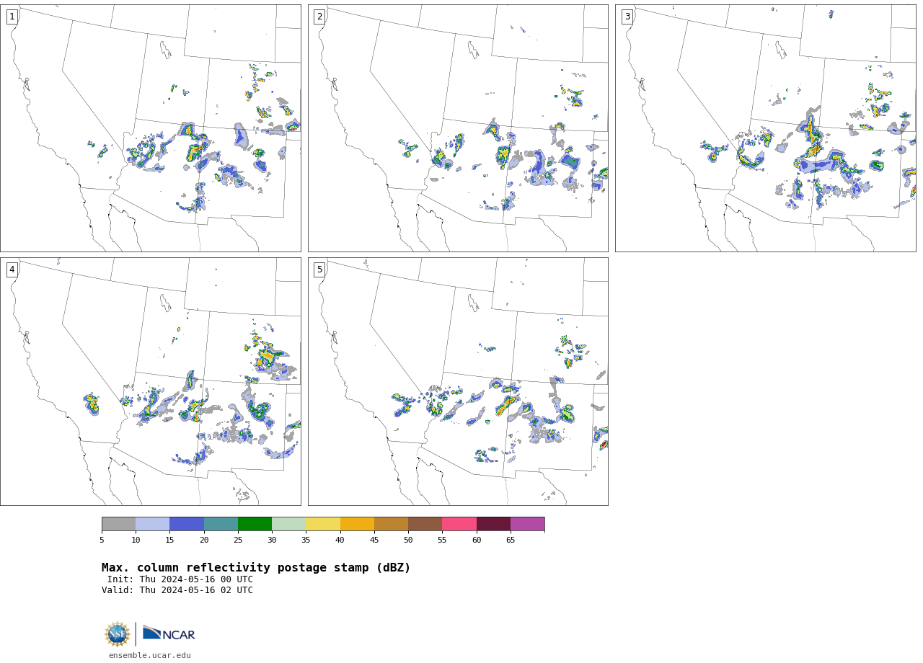This screenshot has height=663, width=923.
Task: Click the teal 20-25 dBZ swatch
Action: [221, 524]
